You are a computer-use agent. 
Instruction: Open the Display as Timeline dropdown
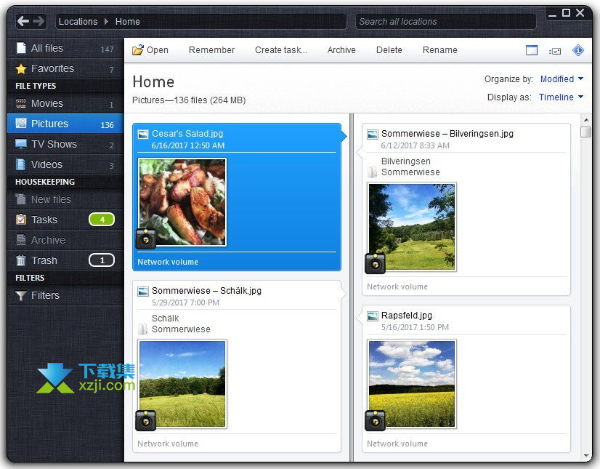click(561, 97)
